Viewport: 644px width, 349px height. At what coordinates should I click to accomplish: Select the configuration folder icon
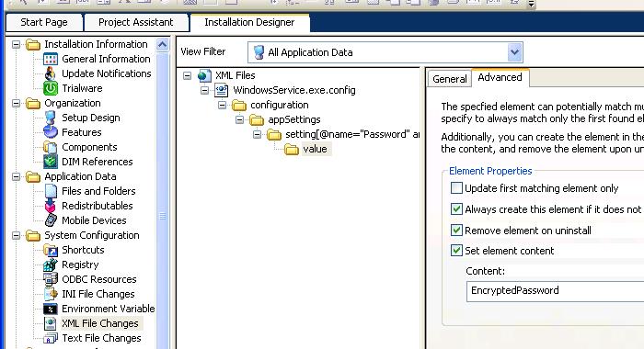click(239, 106)
